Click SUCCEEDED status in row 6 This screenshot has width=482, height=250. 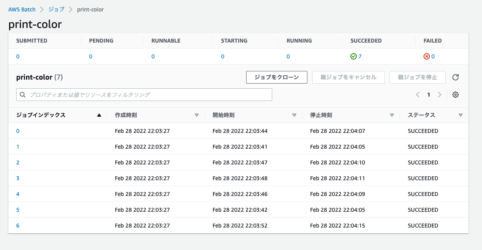pyautogui.click(x=423, y=226)
